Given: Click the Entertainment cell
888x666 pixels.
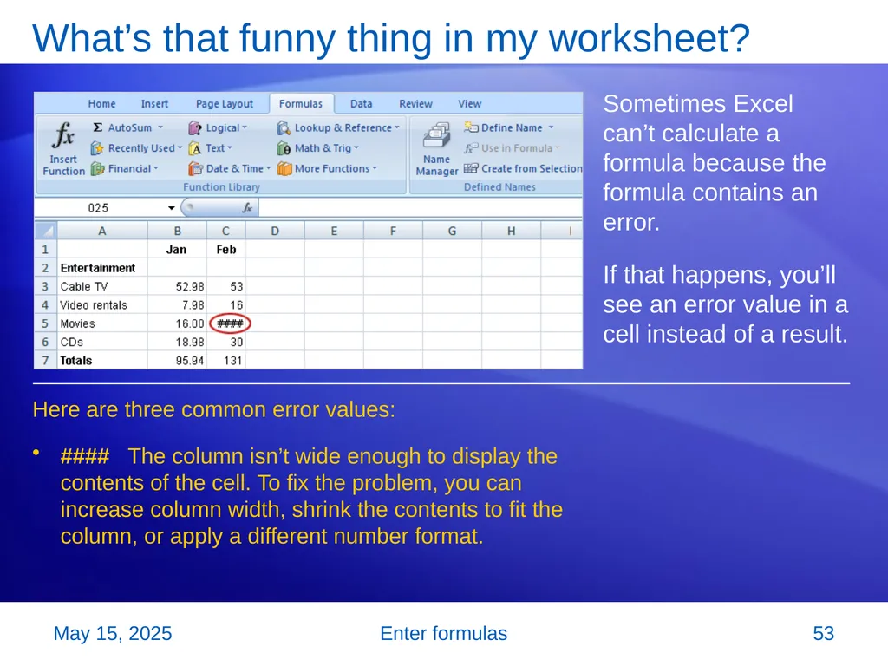Looking at the screenshot, I should [x=102, y=268].
